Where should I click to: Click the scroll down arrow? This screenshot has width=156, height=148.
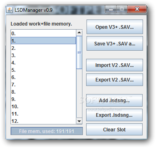79,121
